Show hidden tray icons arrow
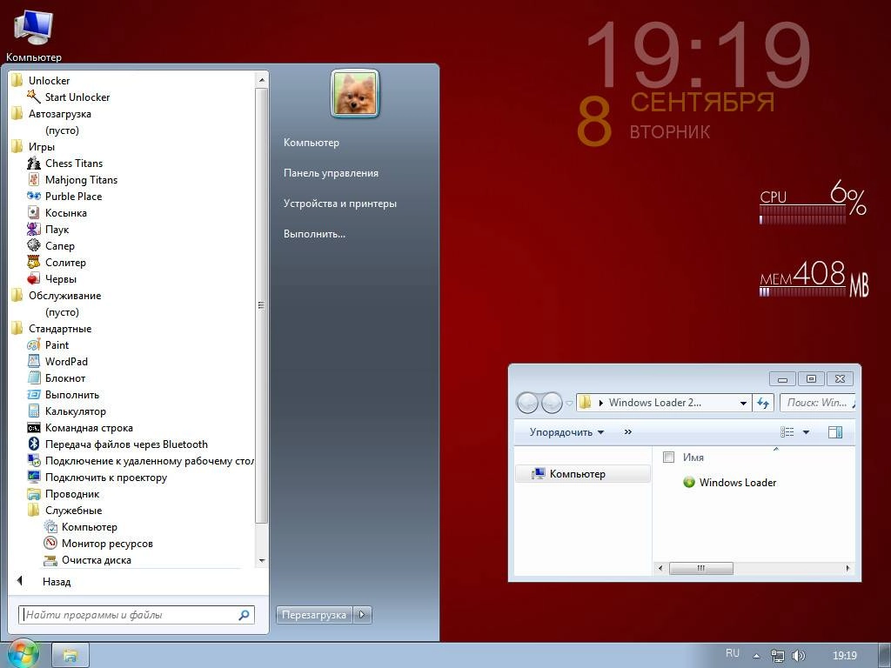Viewport: 891px width, 668px height. (756, 656)
